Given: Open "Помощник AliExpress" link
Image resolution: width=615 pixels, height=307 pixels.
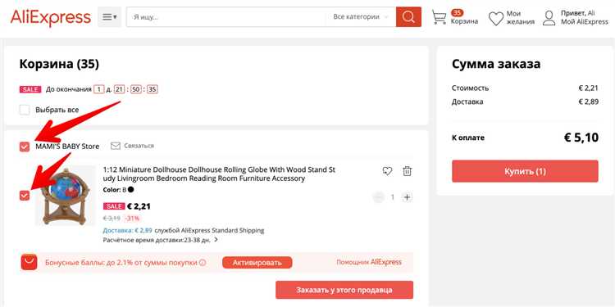Looking at the screenshot, I should click(369, 262).
